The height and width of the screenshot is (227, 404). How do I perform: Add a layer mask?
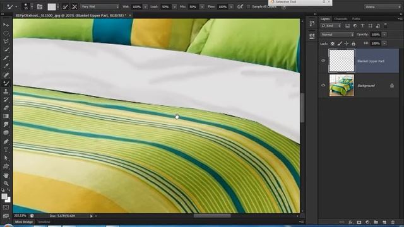click(359, 222)
